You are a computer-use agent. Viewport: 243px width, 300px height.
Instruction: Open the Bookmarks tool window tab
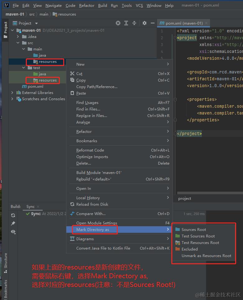6,289
